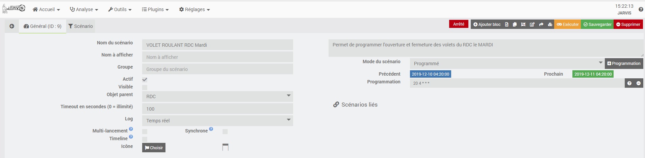645x158 pixels.
Task: Click the duplicate scenario copy icon
Action: point(515,25)
